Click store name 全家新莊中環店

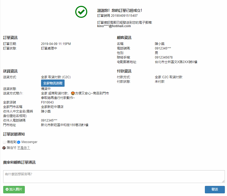[52, 107]
